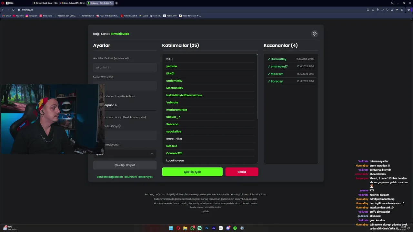Select participant ERN01
This screenshot has width=413, height=232.
coord(210,73)
